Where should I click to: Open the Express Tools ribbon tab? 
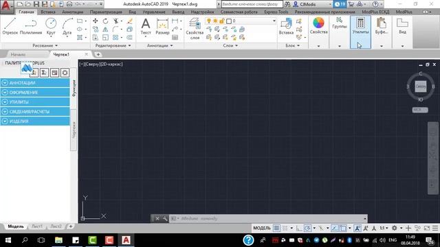[x=276, y=12]
